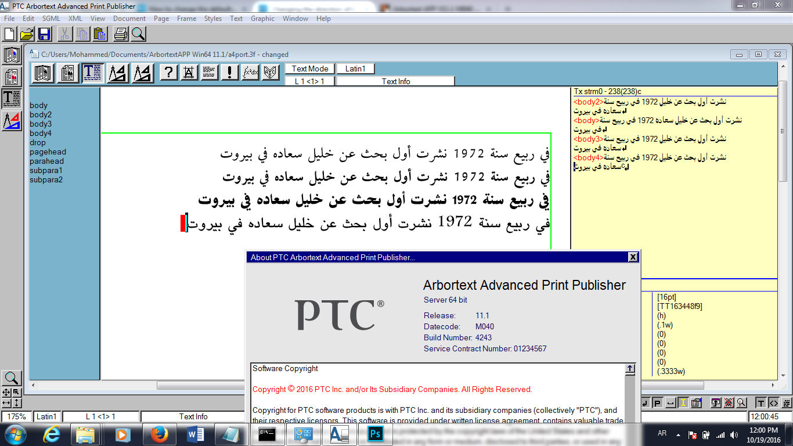The image size is (793, 446).
Task: Open the Latin1 encoding selector
Action: click(355, 68)
